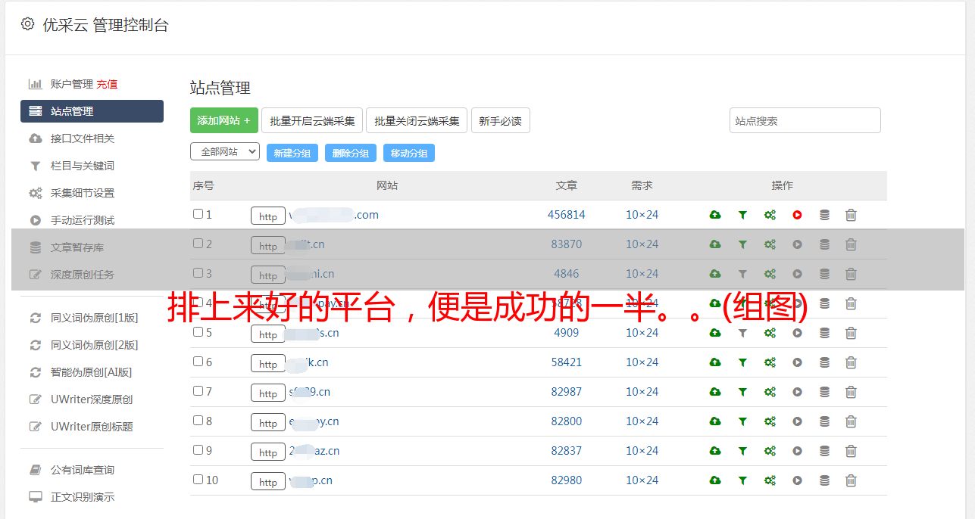This screenshot has height=519, width=975.
Task: Click the cloud upload icon in row 10
Action: coord(715,480)
